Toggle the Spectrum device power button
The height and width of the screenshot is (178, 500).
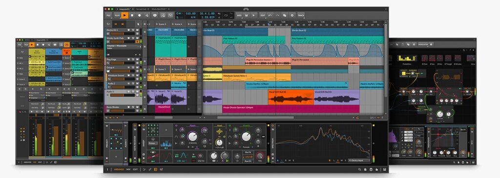272,125
